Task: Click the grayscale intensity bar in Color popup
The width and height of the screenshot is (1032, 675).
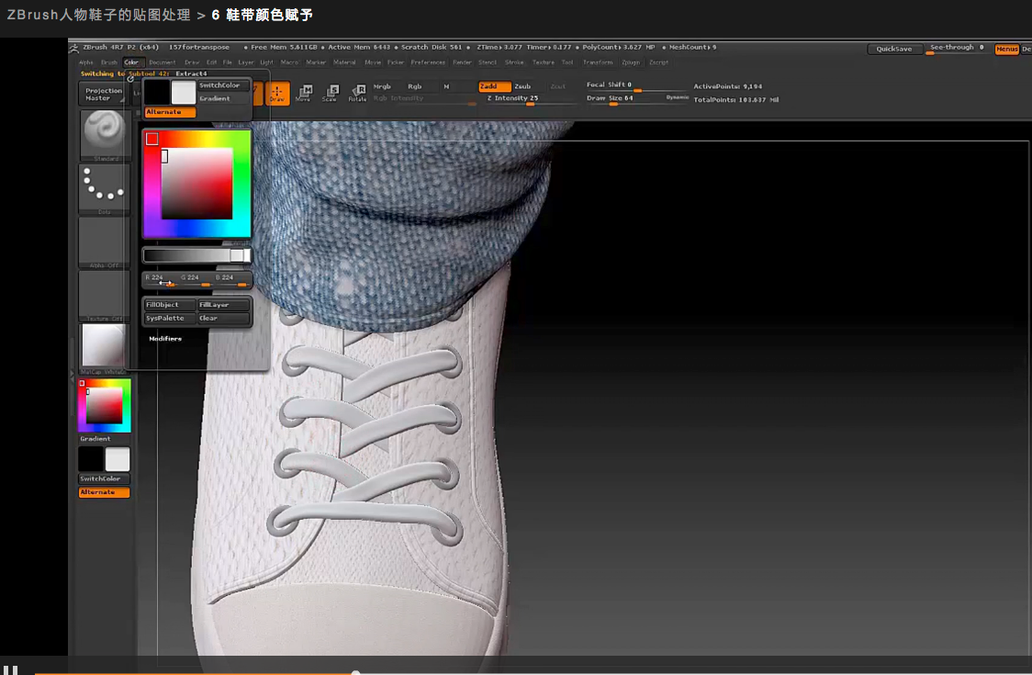Action: tap(196, 255)
